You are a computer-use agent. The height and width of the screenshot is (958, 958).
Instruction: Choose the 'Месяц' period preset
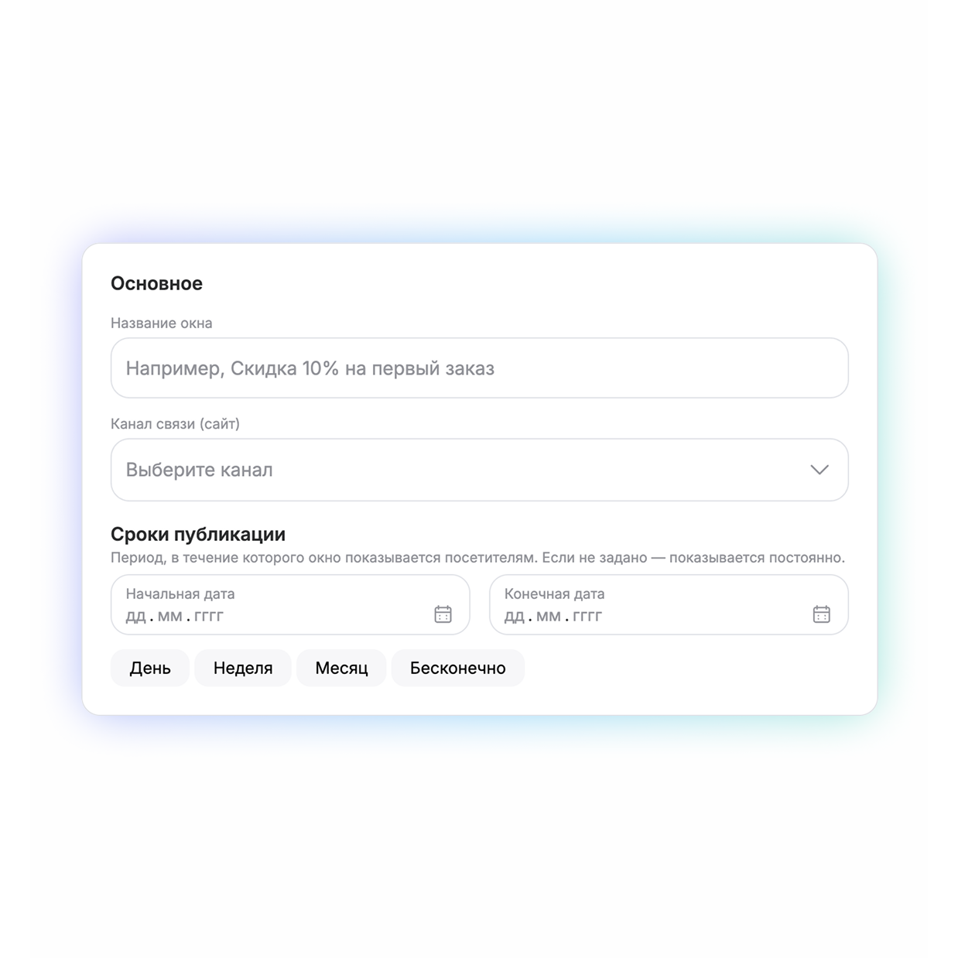click(x=341, y=668)
